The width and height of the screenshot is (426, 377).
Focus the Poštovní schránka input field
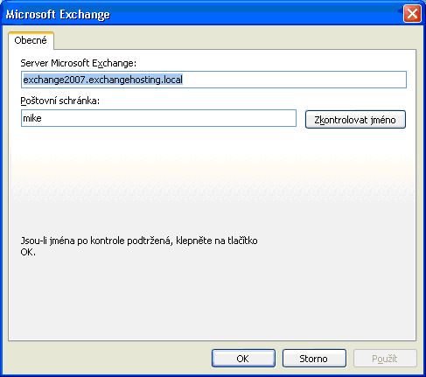click(158, 118)
